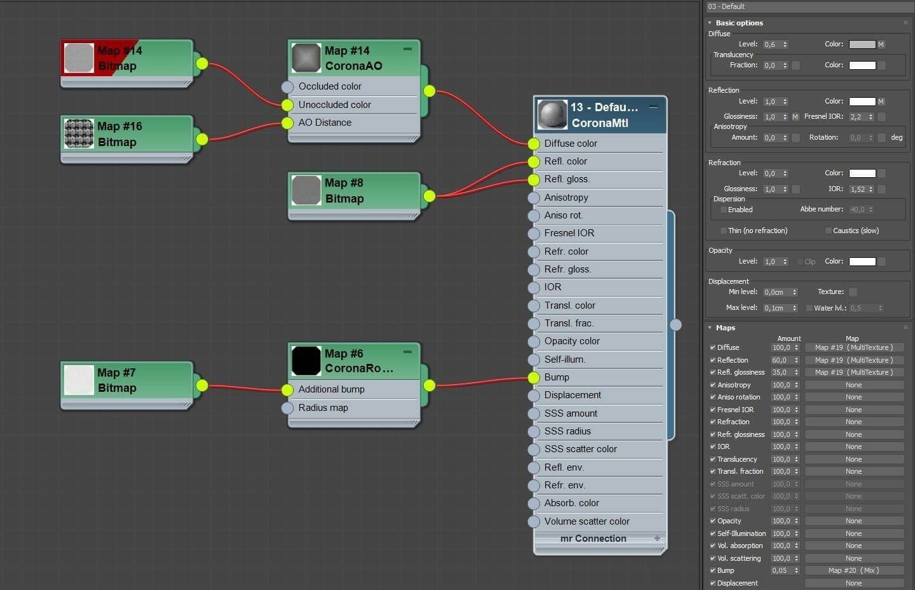Click the CoronaMtl sphere preview icon

point(552,115)
